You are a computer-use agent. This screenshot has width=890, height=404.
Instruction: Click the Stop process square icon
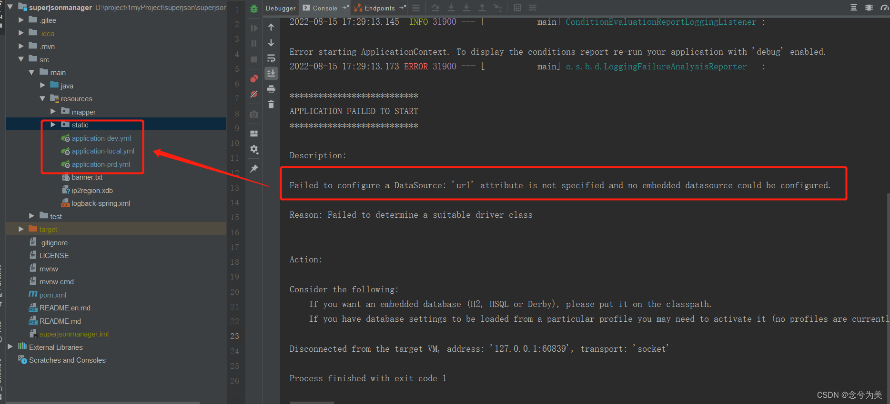tap(254, 59)
